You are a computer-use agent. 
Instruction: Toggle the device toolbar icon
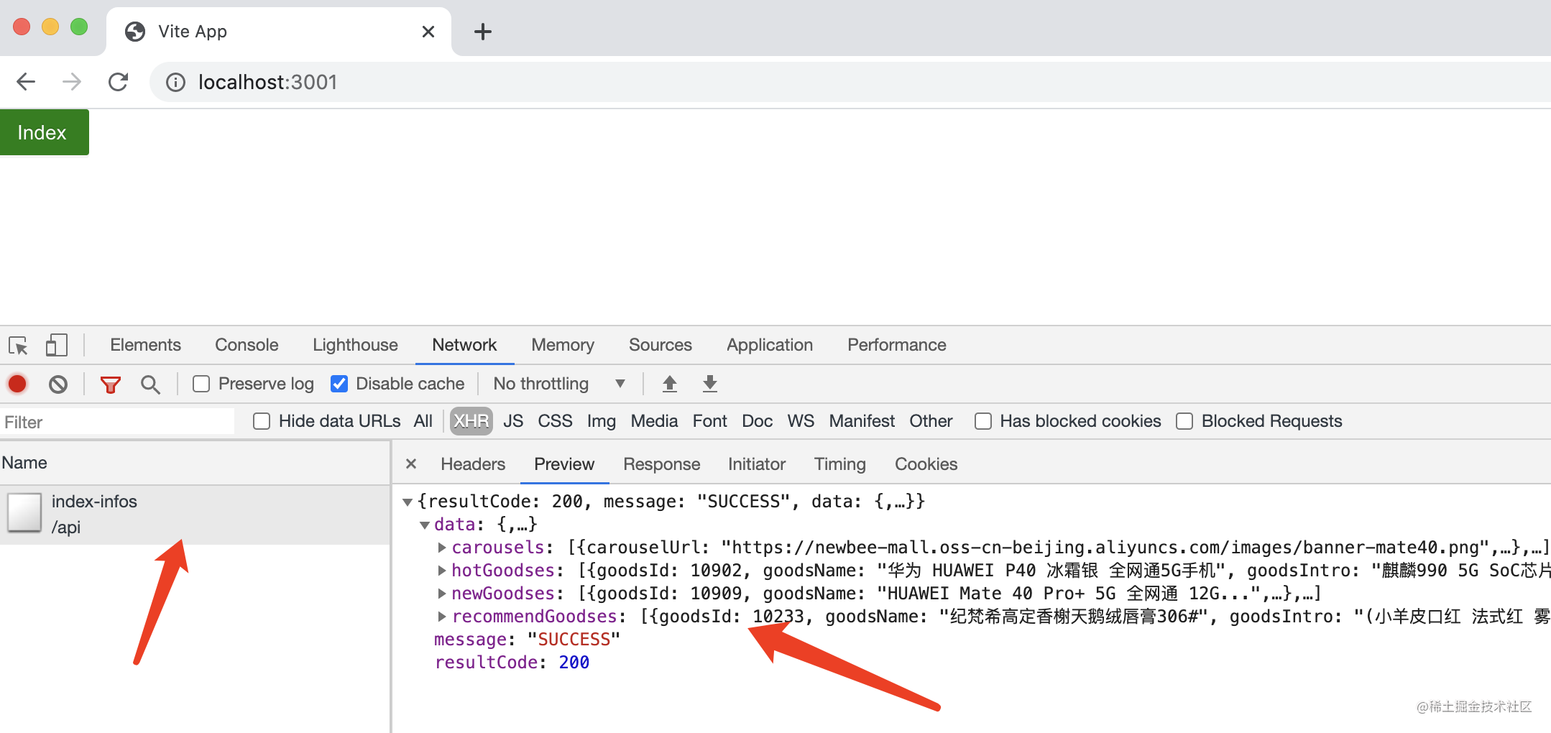tap(57, 345)
